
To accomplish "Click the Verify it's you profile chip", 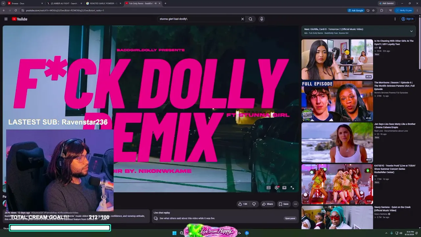I will click(x=404, y=11).
